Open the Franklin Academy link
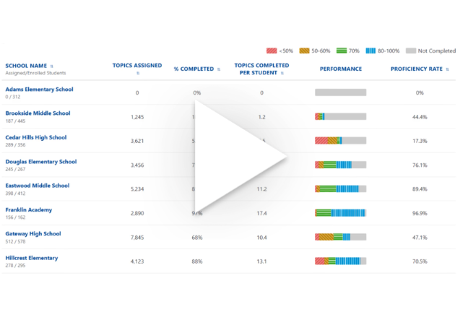Viewport: 468px width, 312px height. 28,209
